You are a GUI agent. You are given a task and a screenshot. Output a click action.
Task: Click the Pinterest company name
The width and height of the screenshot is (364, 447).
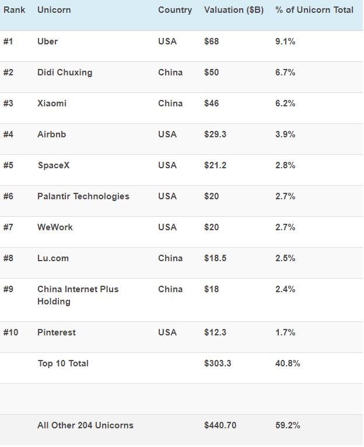tap(57, 332)
